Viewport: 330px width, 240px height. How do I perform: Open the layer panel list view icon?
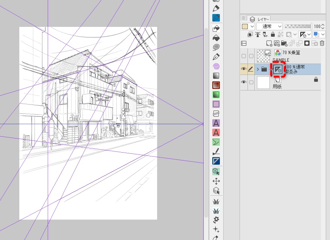244,44
